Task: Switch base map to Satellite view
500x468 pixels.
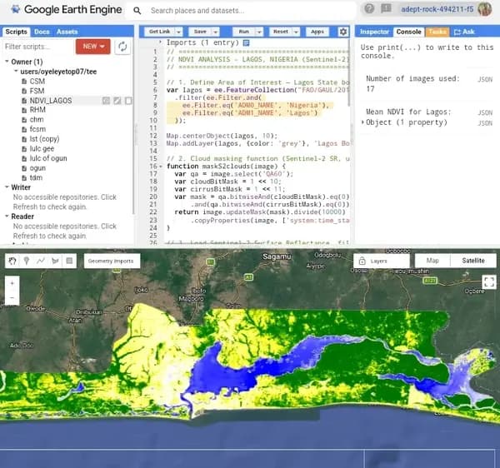Action: [x=473, y=261]
